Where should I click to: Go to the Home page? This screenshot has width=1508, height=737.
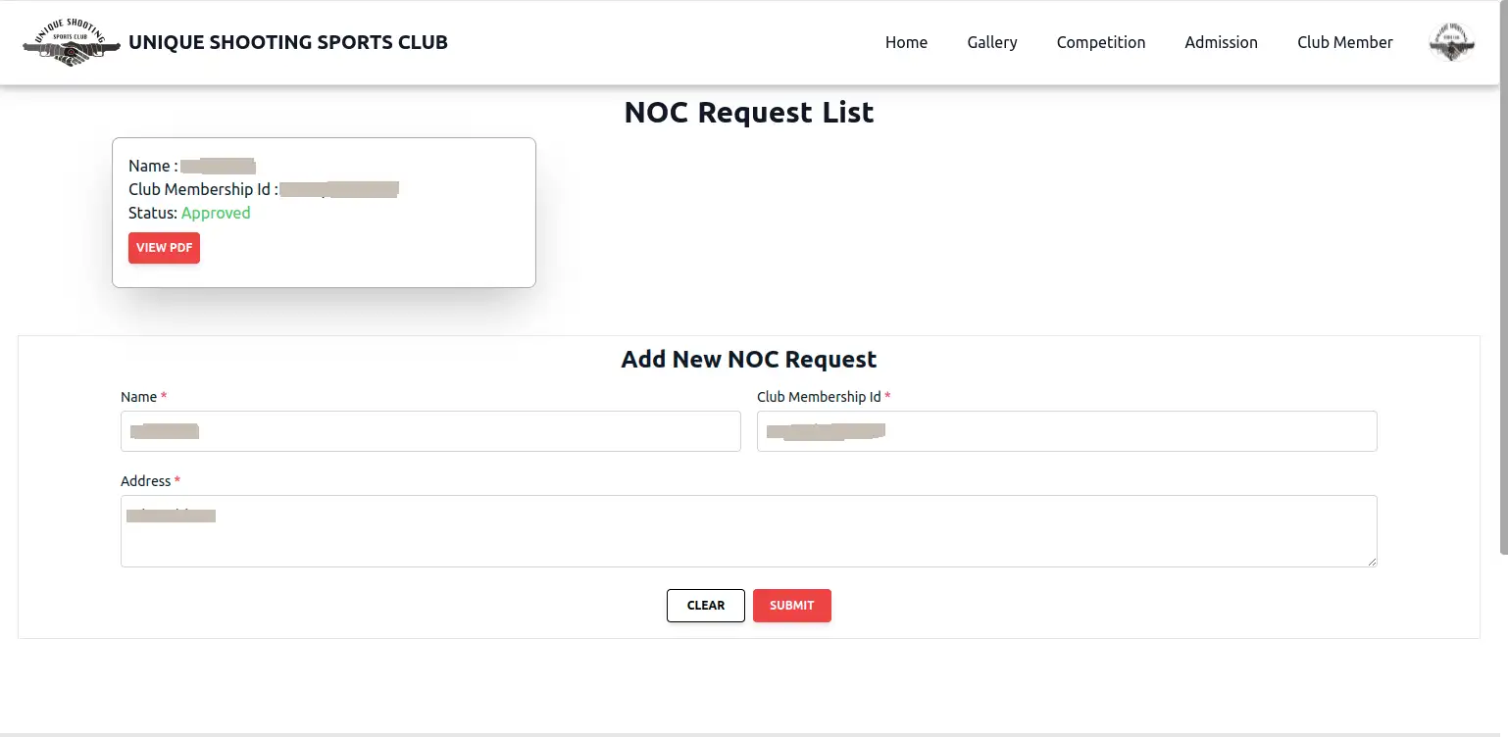click(x=906, y=42)
